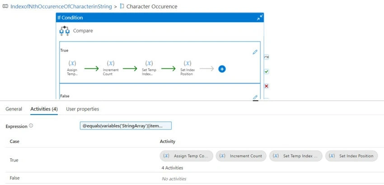Select the Activities (4) tab
384x185 pixels.
44,109
